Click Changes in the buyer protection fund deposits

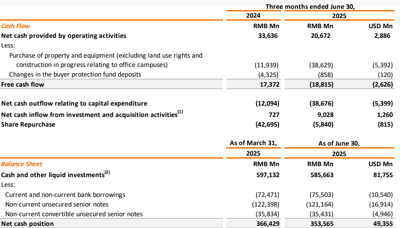(75, 74)
